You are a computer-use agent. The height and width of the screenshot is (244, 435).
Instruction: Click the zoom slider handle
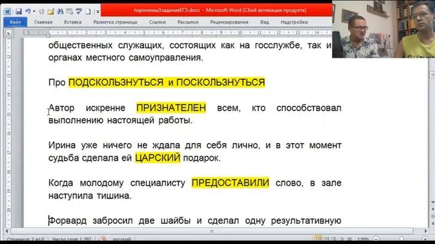tap(402, 239)
